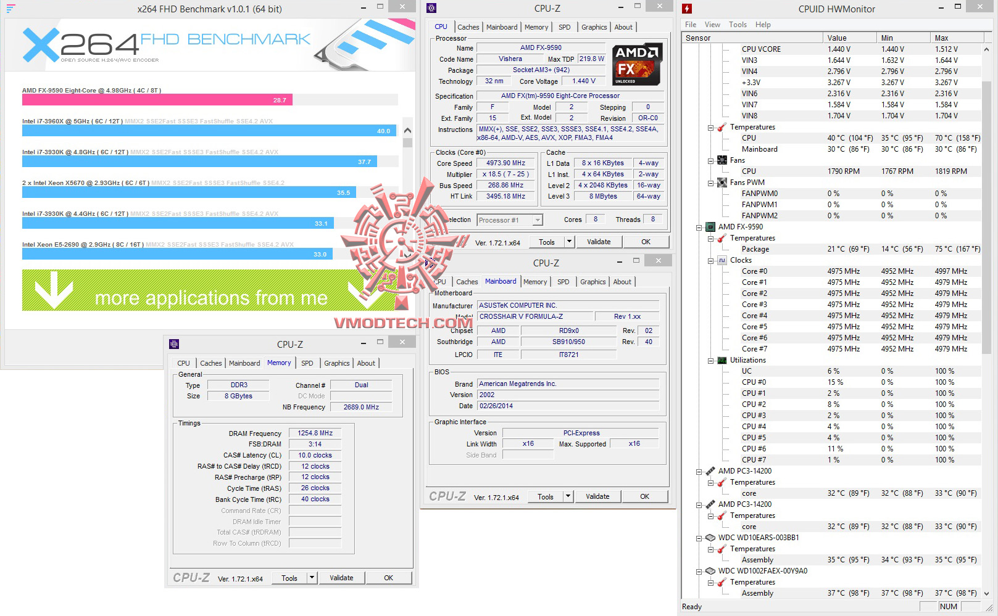The width and height of the screenshot is (998, 616).
Task: Click the lower AMD PC3-14200 memory stick icon
Action: click(x=710, y=504)
